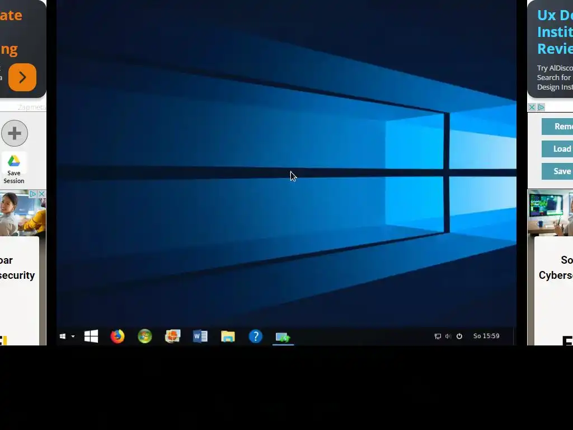Image resolution: width=573 pixels, height=430 pixels.
Task: Open the orange photos application icon
Action: [x=172, y=336]
